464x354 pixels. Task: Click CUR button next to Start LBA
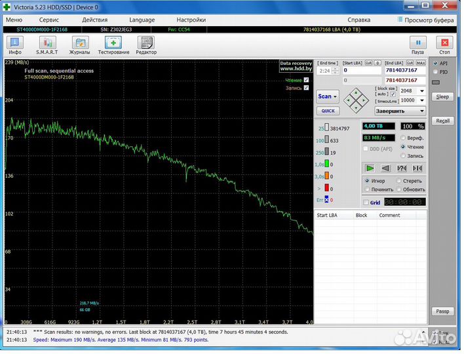click(368, 63)
